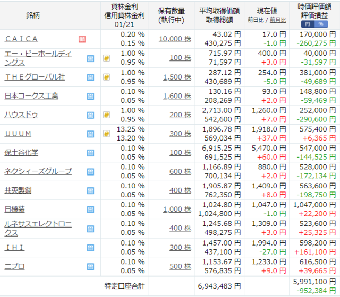The width and height of the screenshot is (340, 297).
Task: Switch valuation display to %
Action: [321, 24]
